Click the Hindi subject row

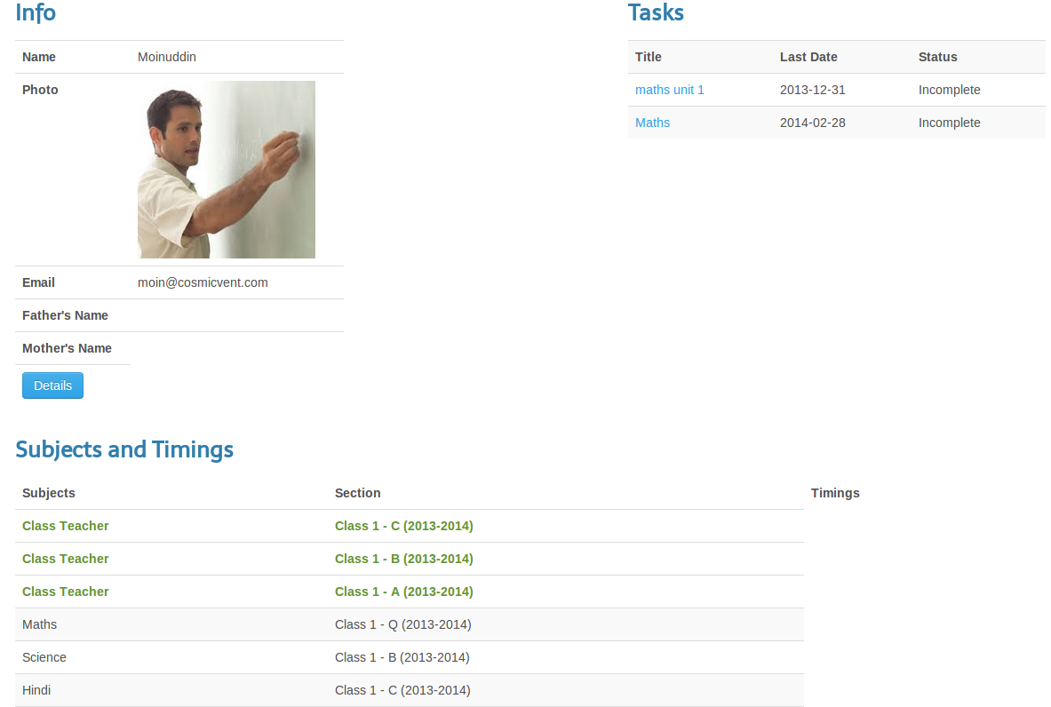coord(36,690)
